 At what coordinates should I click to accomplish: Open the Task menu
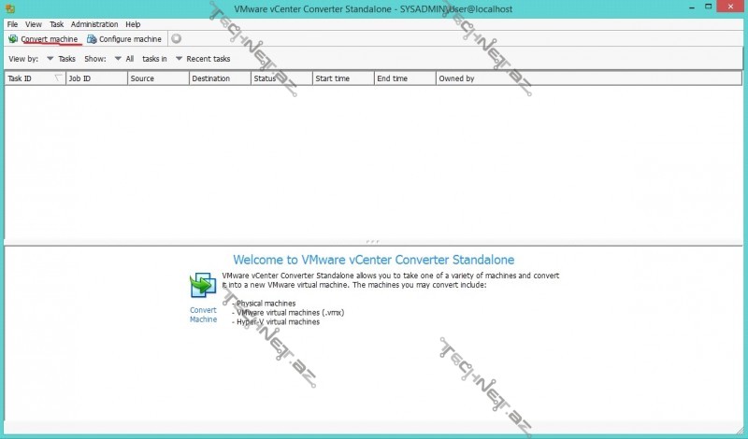pyautogui.click(x=57, y=24)
